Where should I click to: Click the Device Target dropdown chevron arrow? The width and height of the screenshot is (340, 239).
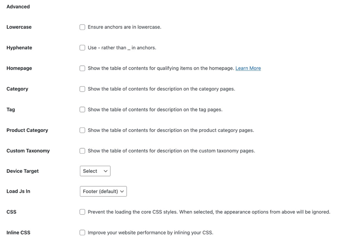pyautogui.click(x=105, y=171)
